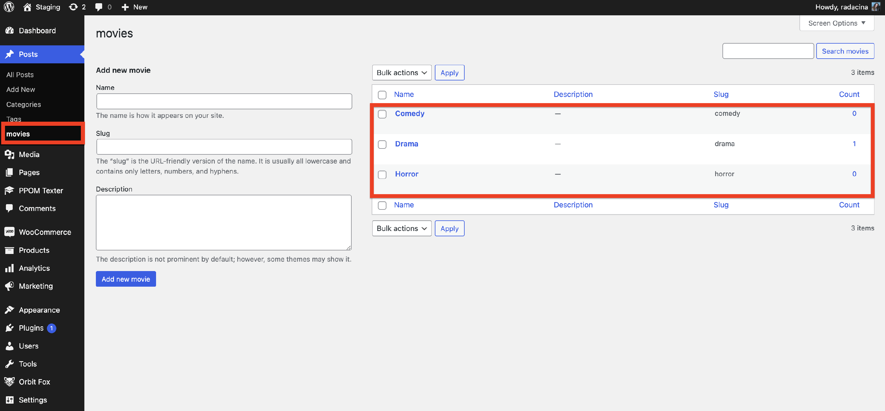Tick the Drama row checkbox
885x411 pixels.
click(x=382, y=144)
